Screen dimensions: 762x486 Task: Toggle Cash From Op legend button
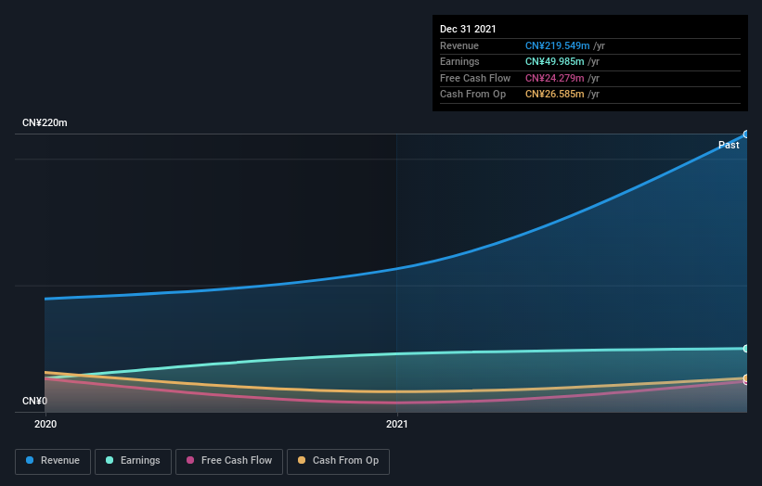click(339, 461)
